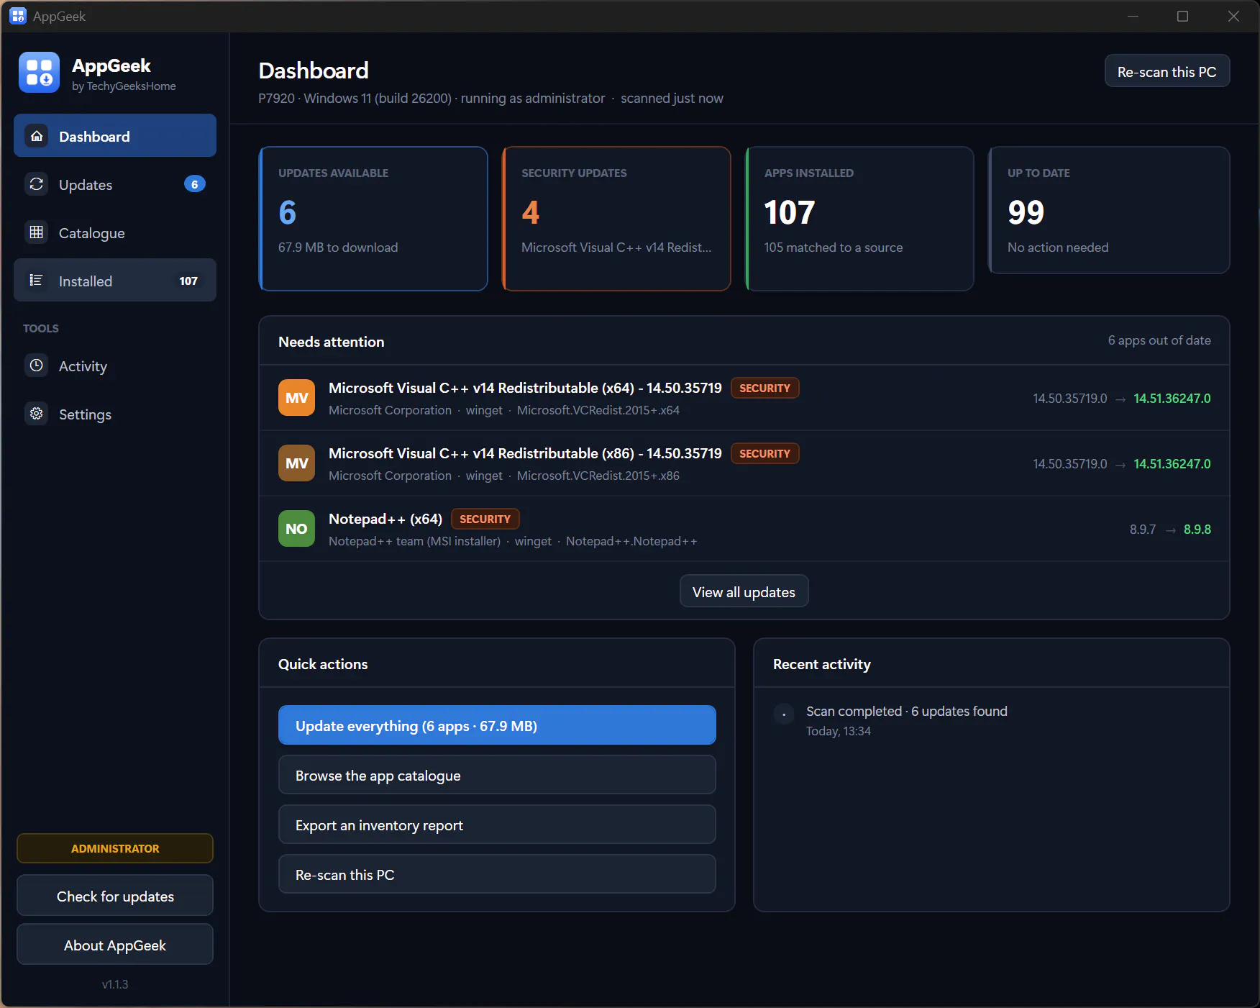Click the 'Today, 13:34' timestamp
Viewport: 1260px width, 1008px height.
(x=839, y=731)
